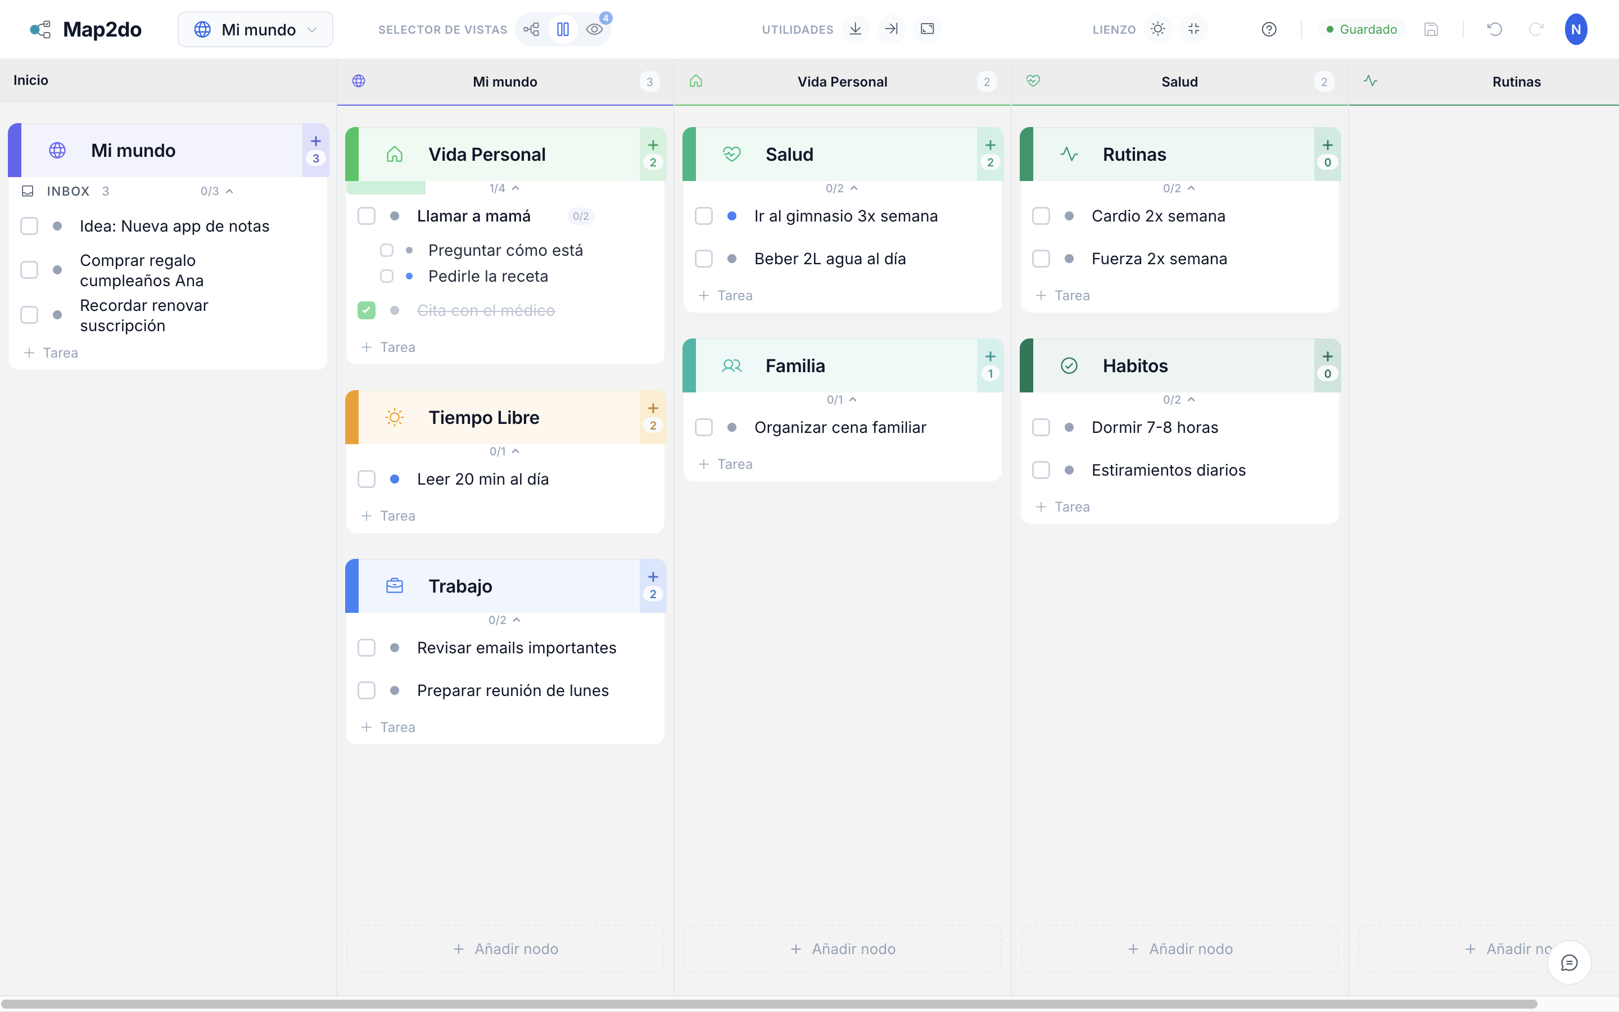Image resolution: width=1619 pixels, height=1012 pixels.
Task: Open the help question mark icon
Action: pos(1268,29)
